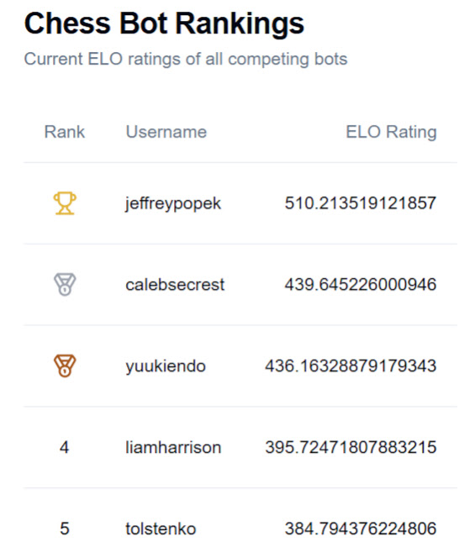Screen dimensions: 475x552
Task: Click the bronze medal icon beside yuukiendo
Action: (65, 365)
